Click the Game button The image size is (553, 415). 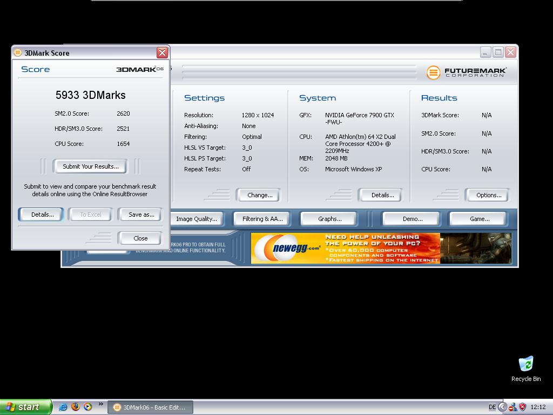point(478,219)
